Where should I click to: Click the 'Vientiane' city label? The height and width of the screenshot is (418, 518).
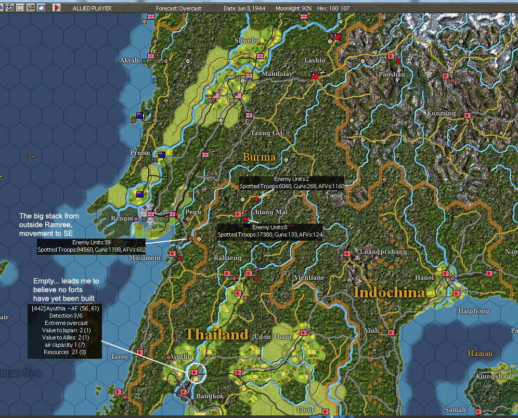pos(309,278)
